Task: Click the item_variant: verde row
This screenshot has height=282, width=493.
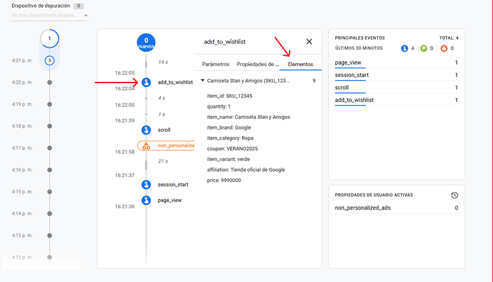Action: tap(228, 159)
